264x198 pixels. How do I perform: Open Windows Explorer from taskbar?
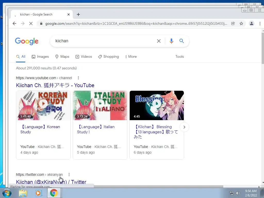point(23,193)
